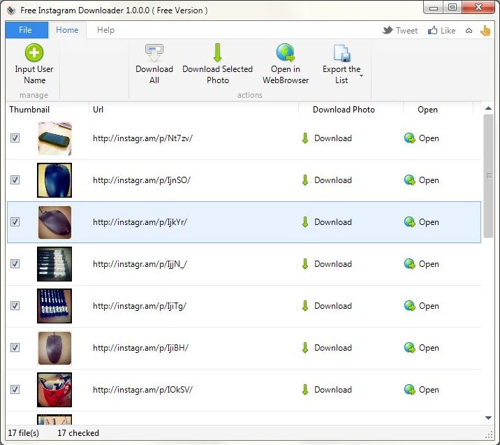Select the URL text http://instagr.am/p/IjiTg/
Image resolution: width=500 pixels, height=445 pixels.
click(x=140, y=306)
